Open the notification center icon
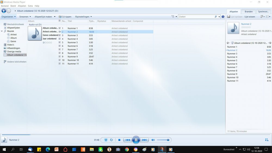 [266, 149]
